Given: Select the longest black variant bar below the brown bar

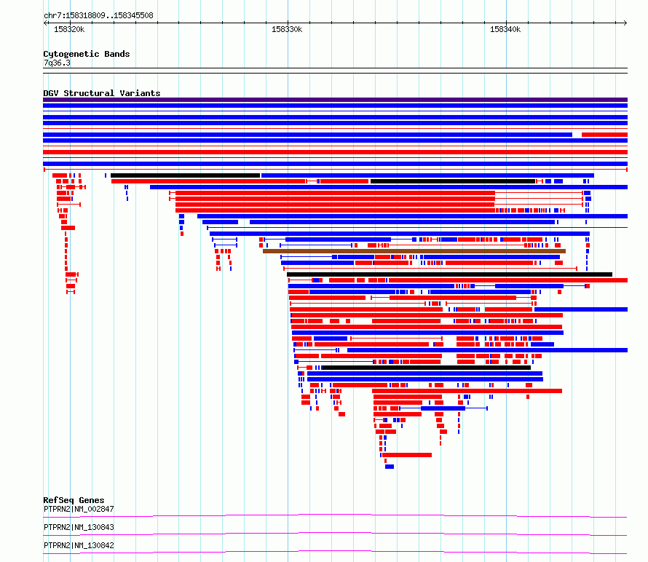Looking at the screenshot, I should point(449,274).
